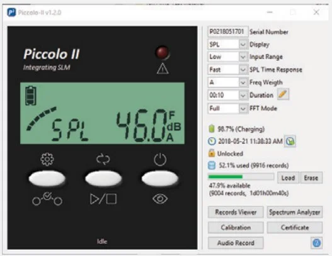Click the blue help question mark icon
This screenshot has width=332, height=256.
point(316,243)
